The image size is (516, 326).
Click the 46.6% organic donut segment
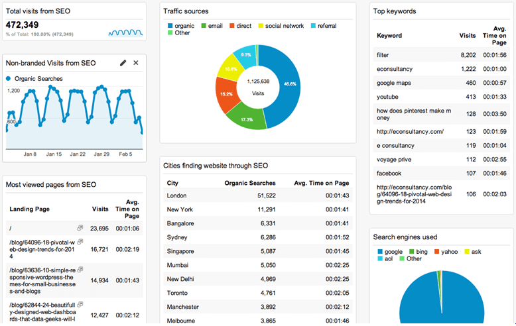click(x=290, y=84)
